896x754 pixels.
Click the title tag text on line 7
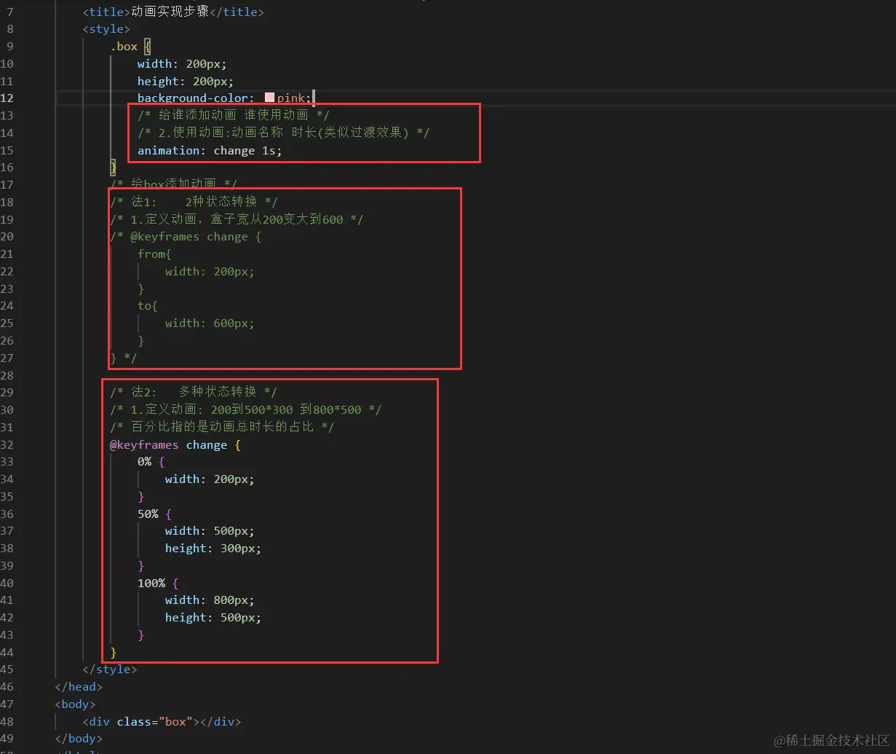[173, 12]
